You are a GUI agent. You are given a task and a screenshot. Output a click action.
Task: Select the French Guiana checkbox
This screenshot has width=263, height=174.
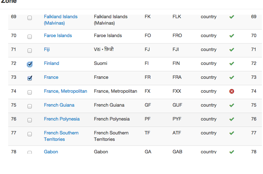tap(30, 106)
